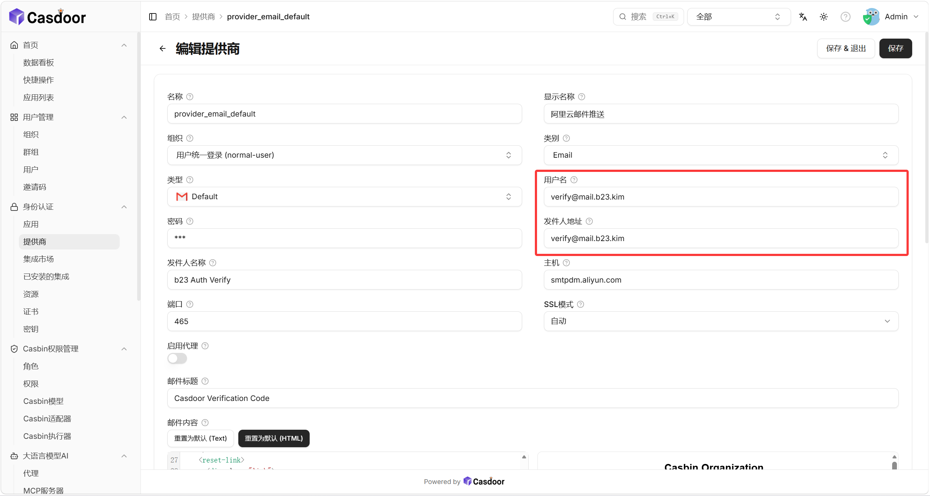Collapse the Casbin权限管理 sidebar section
This screenshot has width=930, height=496.
coord(124,349)
